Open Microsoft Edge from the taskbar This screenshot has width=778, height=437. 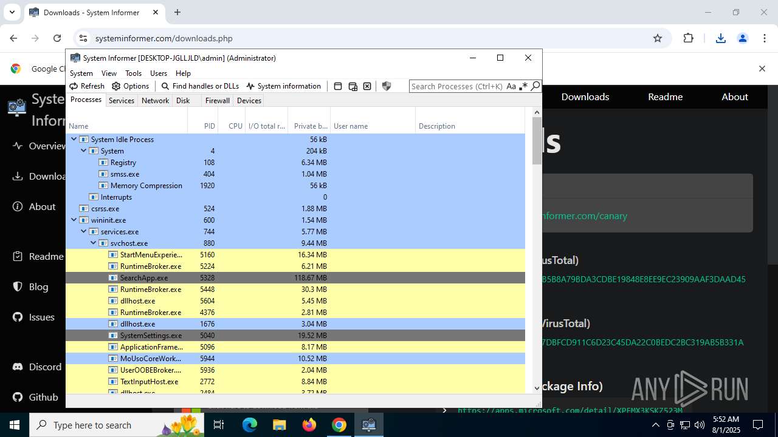[250, 425]
